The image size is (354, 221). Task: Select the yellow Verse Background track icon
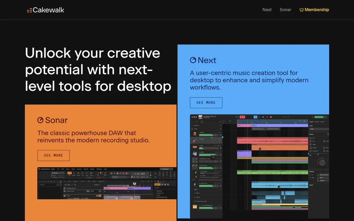(x=195, y=207)
